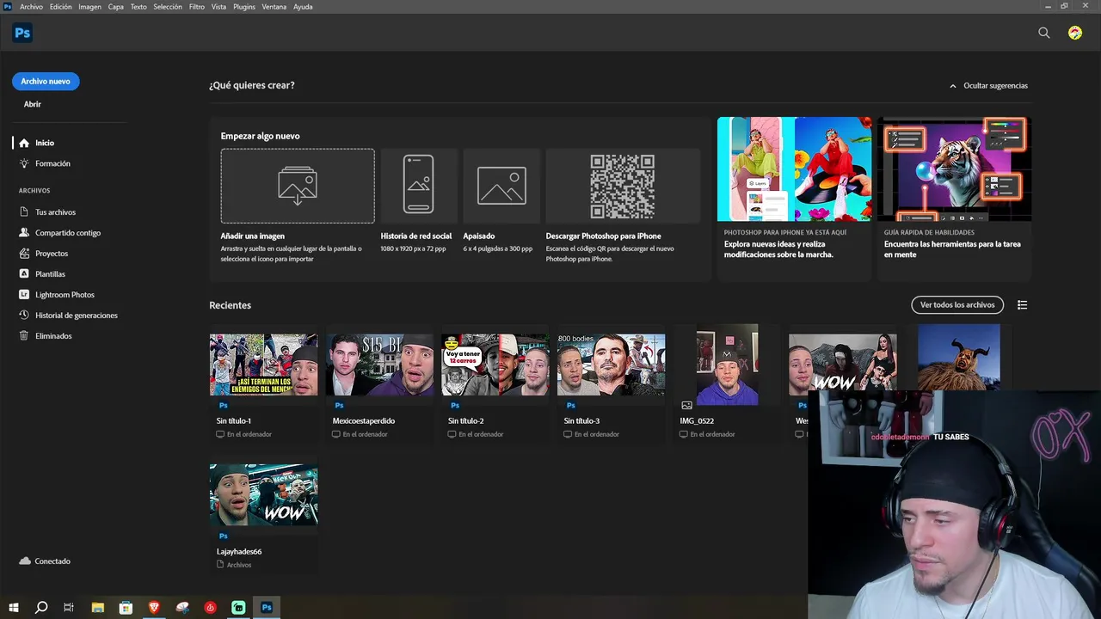
Task: Open recent file Sin título-1 thumbnail
Action: coord(263,365)
